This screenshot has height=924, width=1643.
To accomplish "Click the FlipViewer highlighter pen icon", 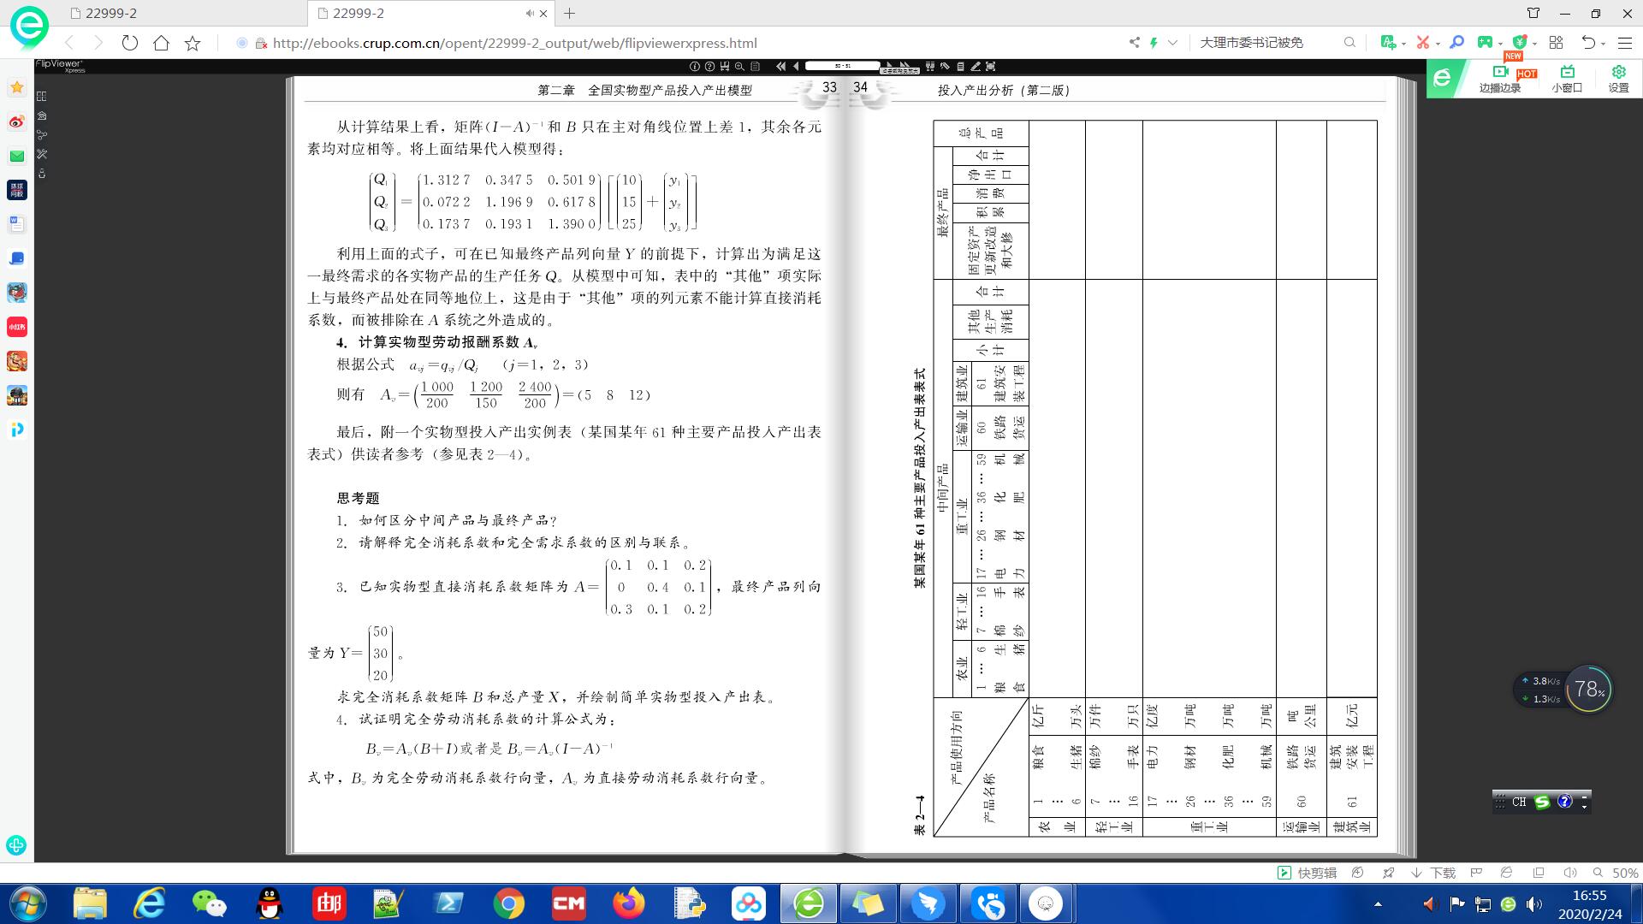I will pos(976,66).
